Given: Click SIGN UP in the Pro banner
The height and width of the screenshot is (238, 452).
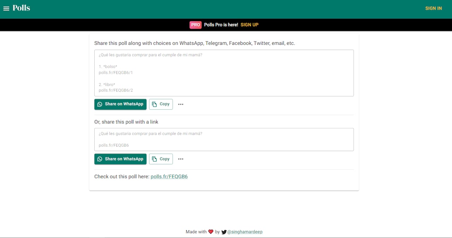Looking at the screenshot, I should click(249, 25).
